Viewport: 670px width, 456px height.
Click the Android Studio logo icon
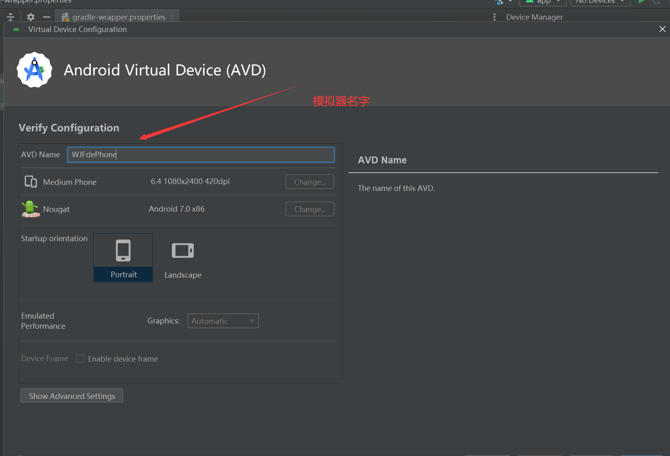tap(34, 70)
